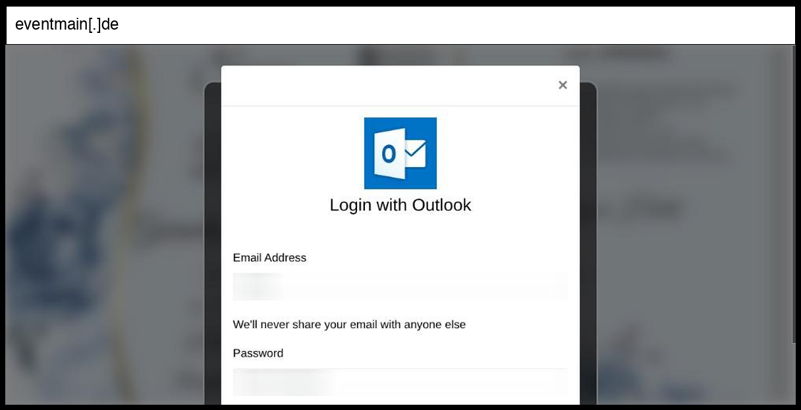
Task: Click the blue Outlook logo
Action: (x=400, y=153)
